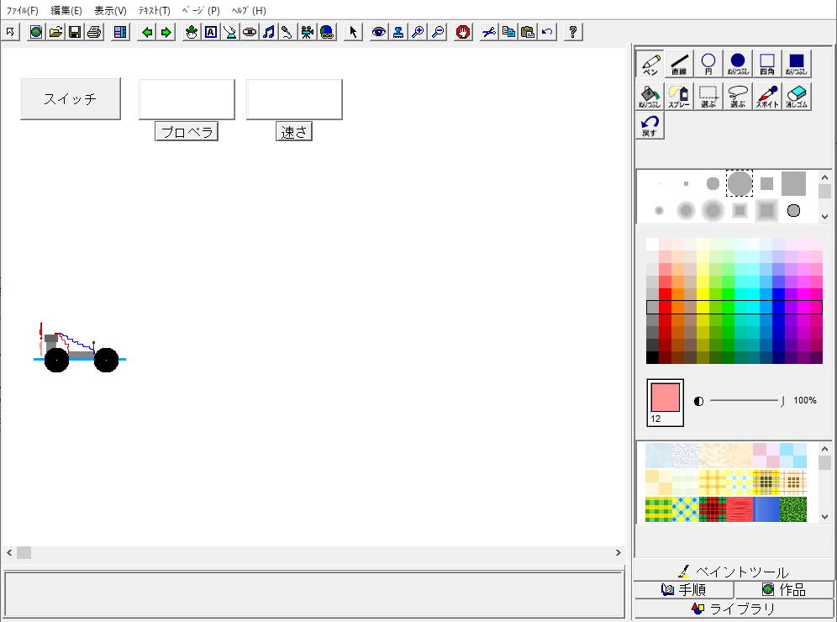This screenshot has height=622, width=837.
Task: Click the help question mark icon
Action: tap(573, 32)
